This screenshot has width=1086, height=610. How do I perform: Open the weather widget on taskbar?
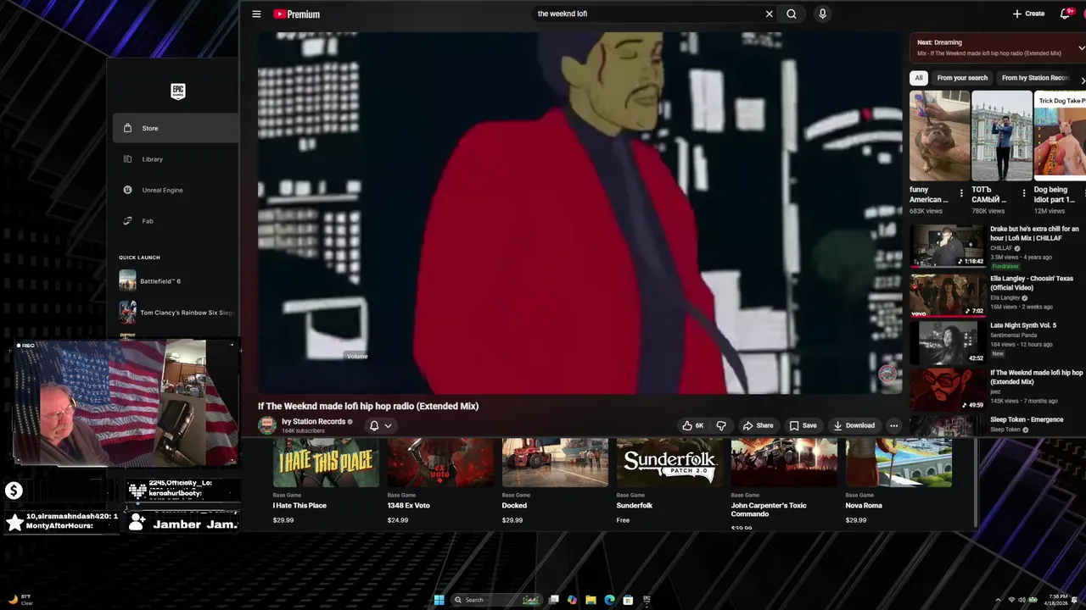point(20,600)
